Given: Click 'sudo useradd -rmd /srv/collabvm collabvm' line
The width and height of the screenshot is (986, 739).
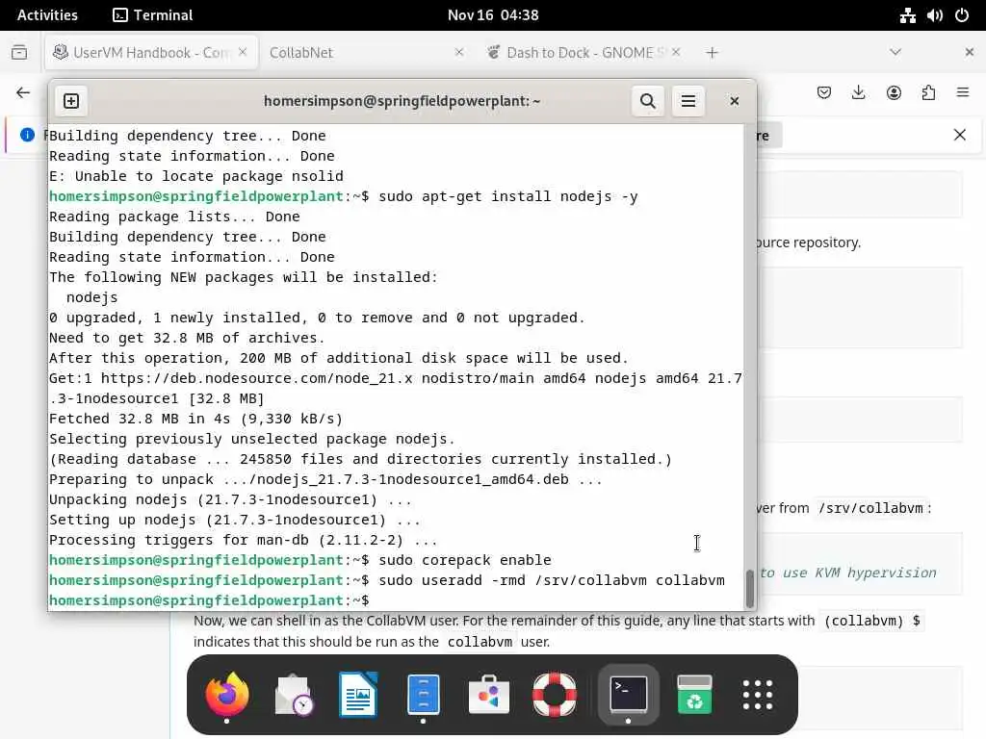Looking at the screenshot, I should [387, 580].
